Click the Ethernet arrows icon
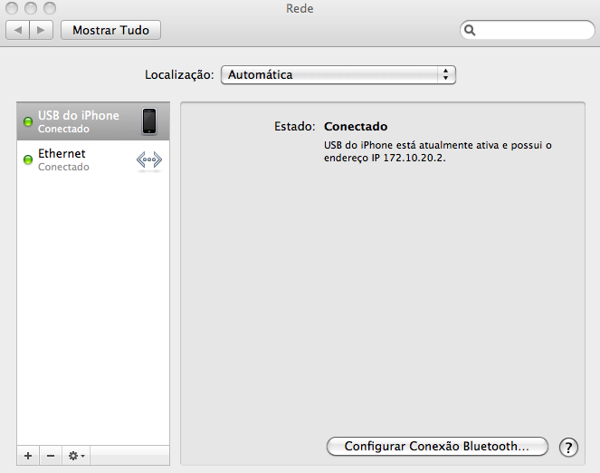This screenshot has width=600, height=473. click(x=149, y=159)
